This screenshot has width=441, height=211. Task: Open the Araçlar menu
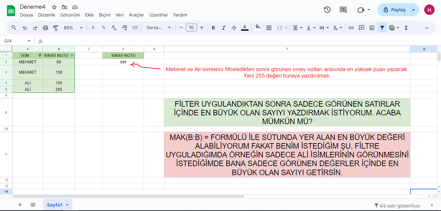click(x=137, y=15)
